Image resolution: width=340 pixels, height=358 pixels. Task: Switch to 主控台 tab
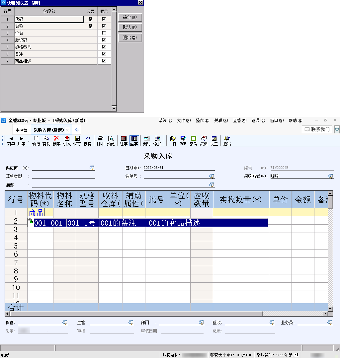[x=22, y=130]
